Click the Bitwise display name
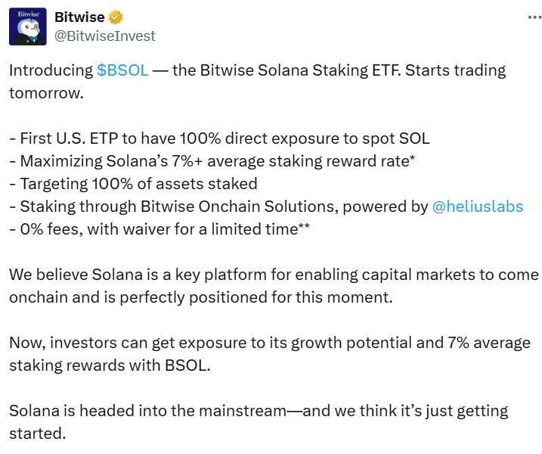This screenshot has width=542, height=454. coord(80,17)
